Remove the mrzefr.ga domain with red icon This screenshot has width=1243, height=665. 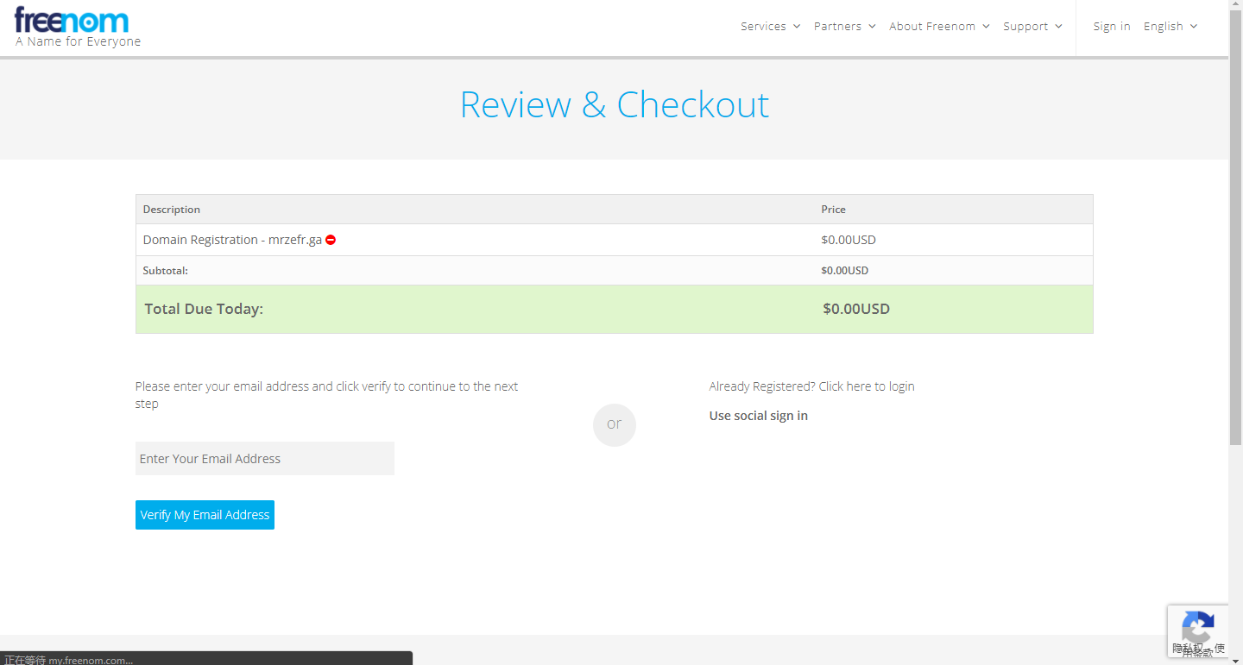click(331, 240)
